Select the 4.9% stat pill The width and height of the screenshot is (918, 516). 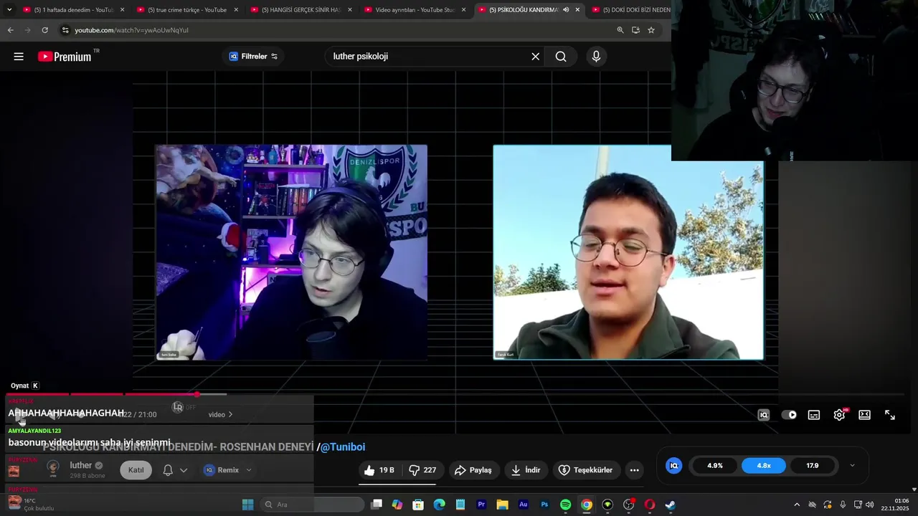pyautogui.click(x=715, y=466)
